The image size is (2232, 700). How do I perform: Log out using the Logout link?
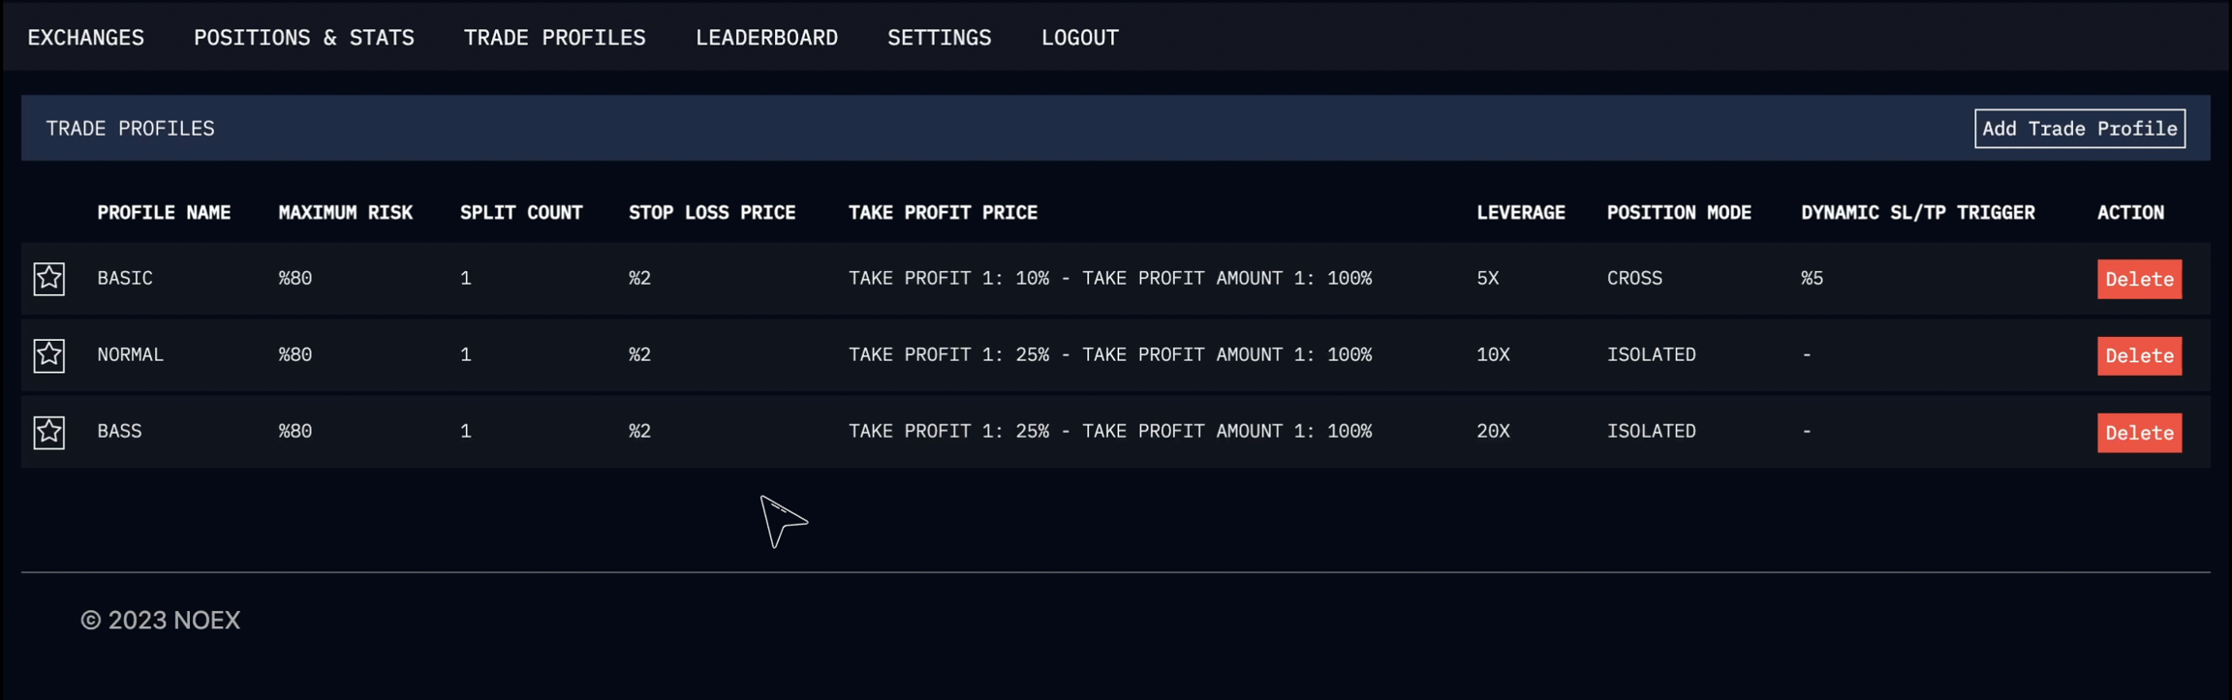[1079, 38]
